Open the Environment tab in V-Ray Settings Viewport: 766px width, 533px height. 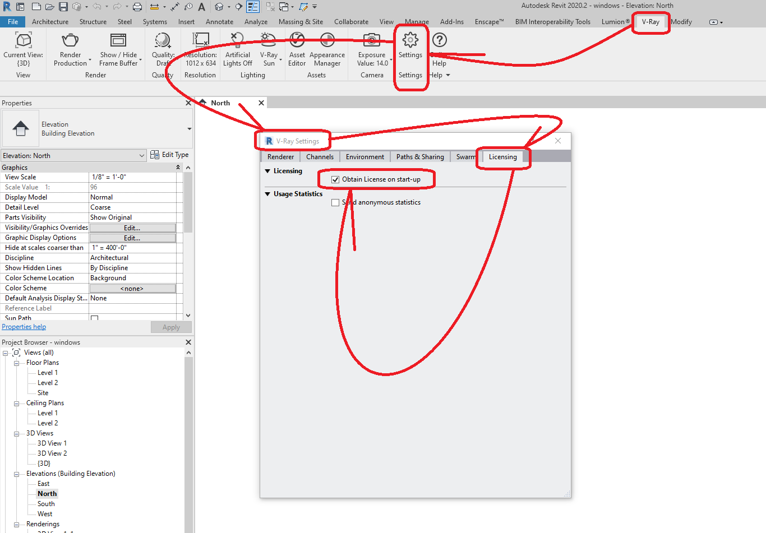[x=365, y=157]
